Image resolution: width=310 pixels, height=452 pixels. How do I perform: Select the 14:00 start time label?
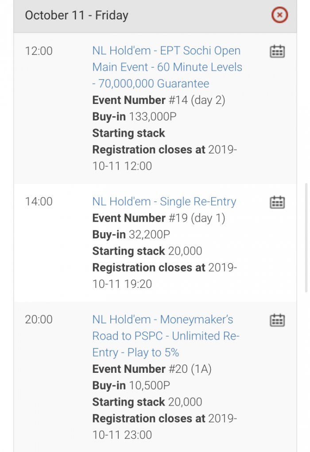39,202
